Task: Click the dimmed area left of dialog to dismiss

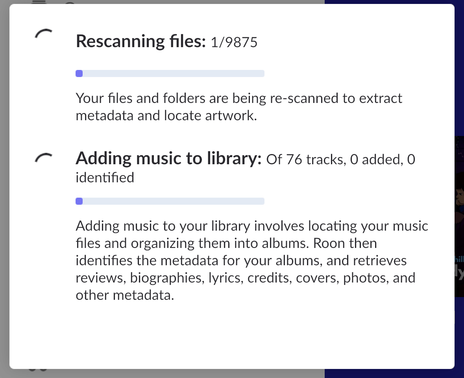Action: pyautogui.click(x=4, y=189)
